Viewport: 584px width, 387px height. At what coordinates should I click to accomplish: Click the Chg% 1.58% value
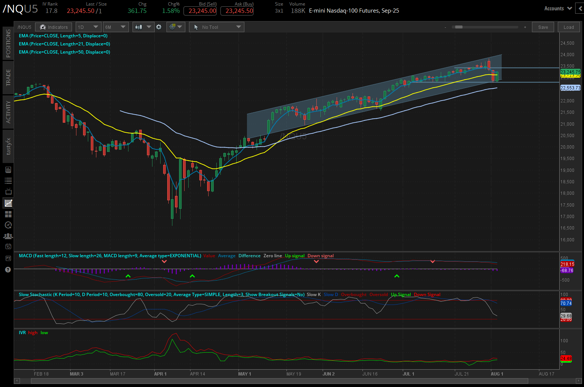171,11
